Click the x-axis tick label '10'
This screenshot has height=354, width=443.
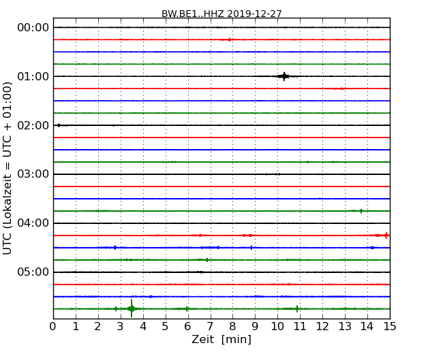click(x=277, y=327)
